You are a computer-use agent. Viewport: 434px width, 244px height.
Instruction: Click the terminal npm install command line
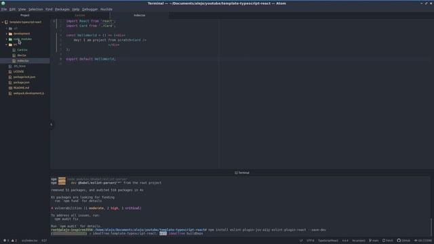189,230
